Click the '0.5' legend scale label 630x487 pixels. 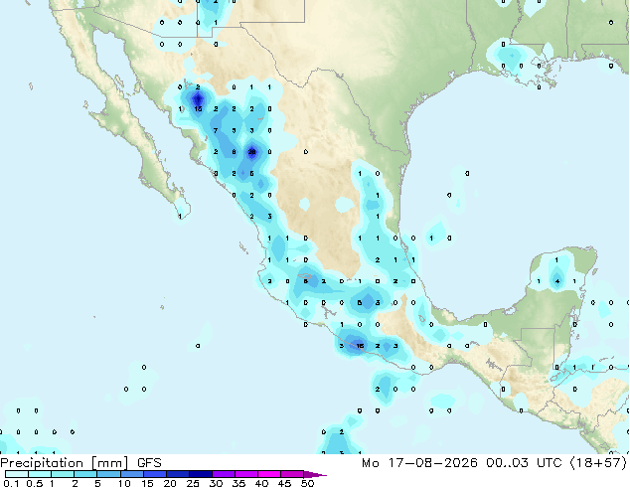point(34,483)
